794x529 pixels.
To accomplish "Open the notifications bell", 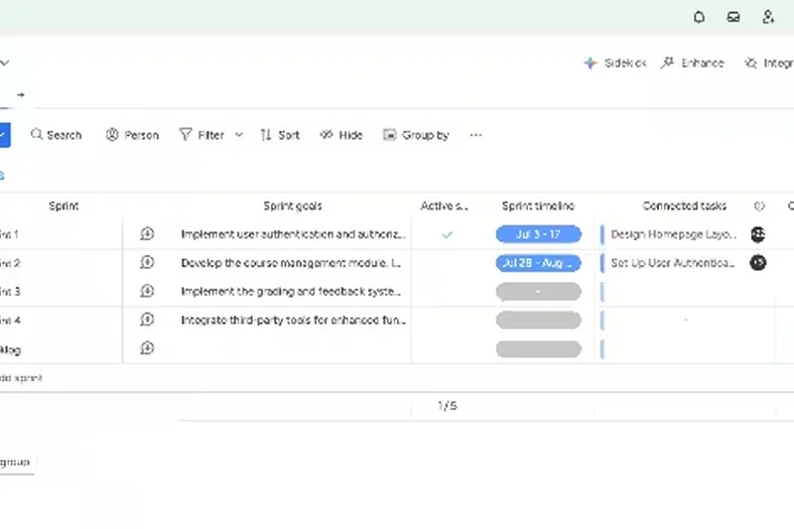I will 700,17.
